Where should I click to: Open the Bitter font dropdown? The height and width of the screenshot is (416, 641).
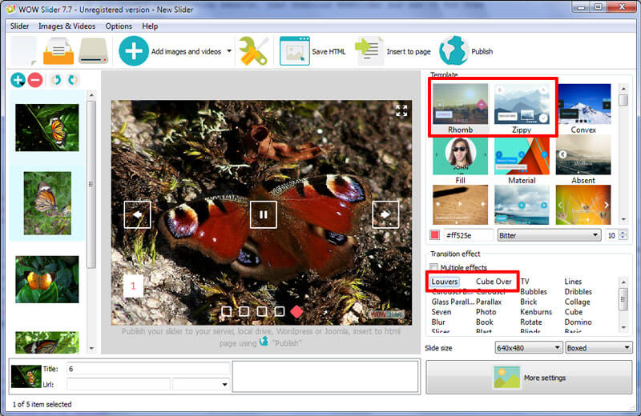click(x=548, y=235)
